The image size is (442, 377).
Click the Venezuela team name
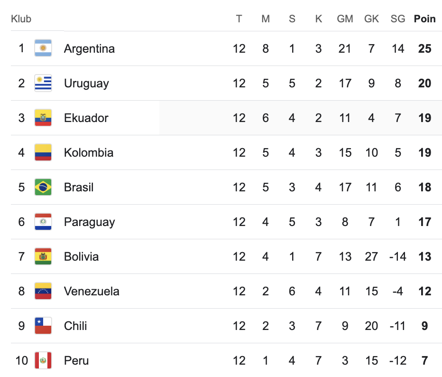click(x=92, y=291)
